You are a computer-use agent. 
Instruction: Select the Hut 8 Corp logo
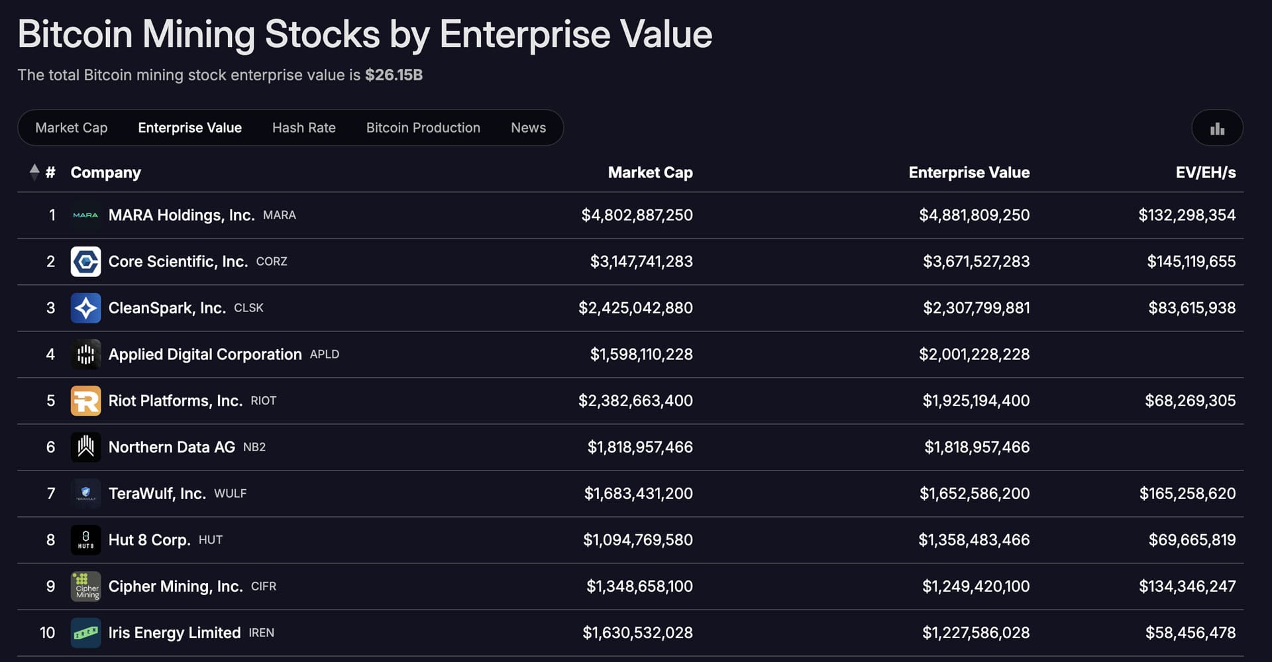[85, 539]
